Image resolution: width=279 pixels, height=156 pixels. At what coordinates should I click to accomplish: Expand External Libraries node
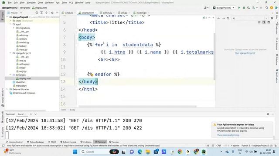pos(7,89)
